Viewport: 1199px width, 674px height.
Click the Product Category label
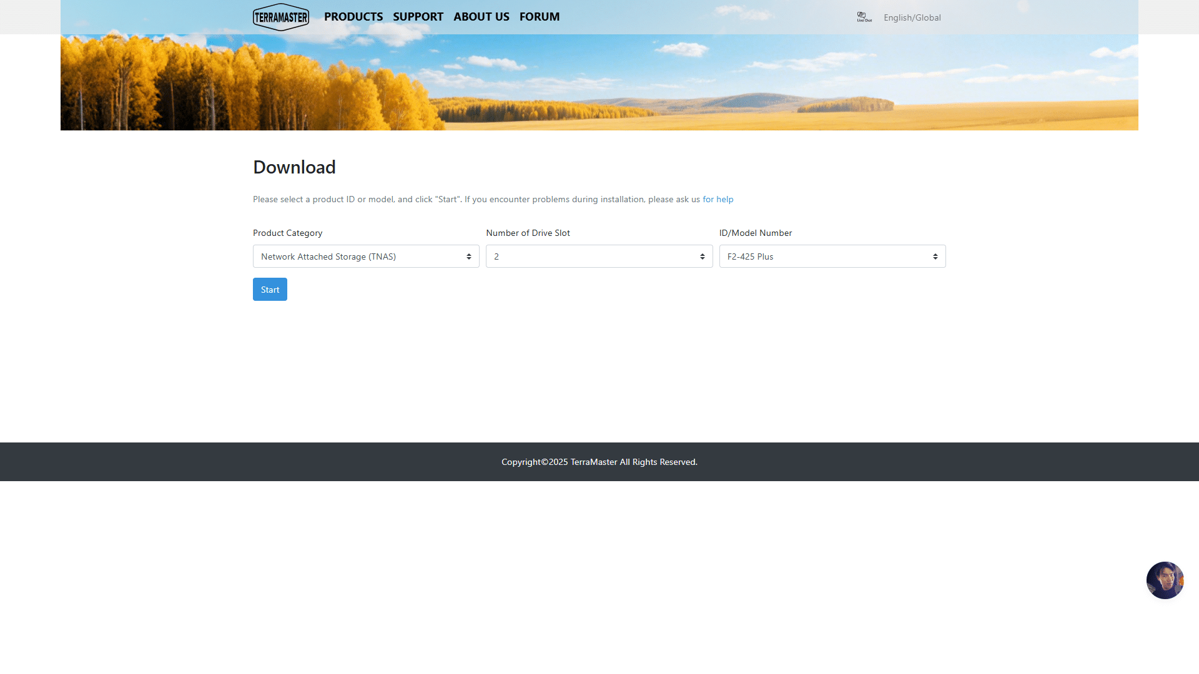point(287,233)
